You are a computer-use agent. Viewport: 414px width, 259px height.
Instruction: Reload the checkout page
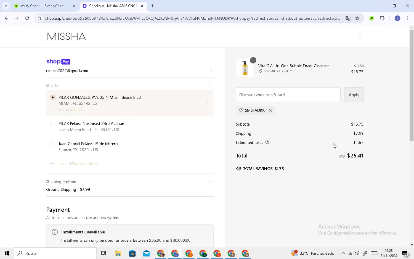(27, 18)
